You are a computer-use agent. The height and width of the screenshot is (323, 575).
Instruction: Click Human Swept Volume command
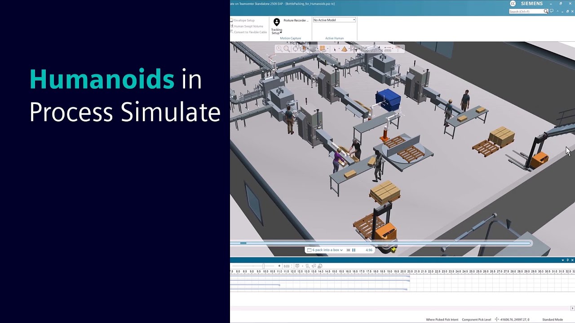pos(247,26)
